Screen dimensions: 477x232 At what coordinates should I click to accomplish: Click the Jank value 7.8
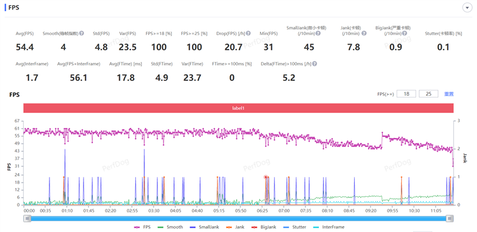[353, 47]
